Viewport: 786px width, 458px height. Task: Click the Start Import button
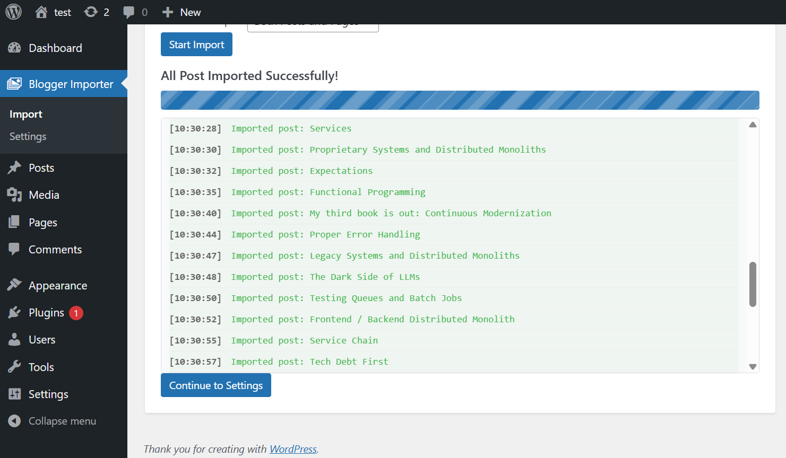(196, 44)
